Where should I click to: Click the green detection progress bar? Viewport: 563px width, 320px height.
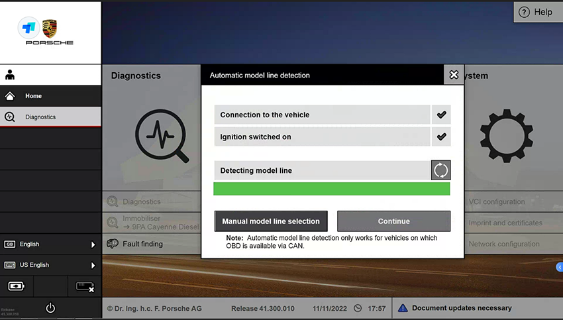click(331, 189)
